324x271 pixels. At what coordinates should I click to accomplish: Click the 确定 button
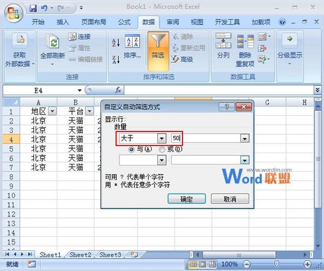(x=186, y=199)
